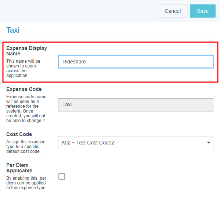The width and height of the screenshot is (220, 198).
Task: Open the Cost Code dropdown
Action: tap(136, 143)
